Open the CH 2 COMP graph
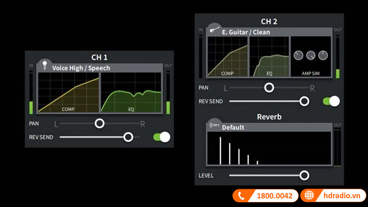The height and width of the screenshot is (207, 368). [228, 56]
